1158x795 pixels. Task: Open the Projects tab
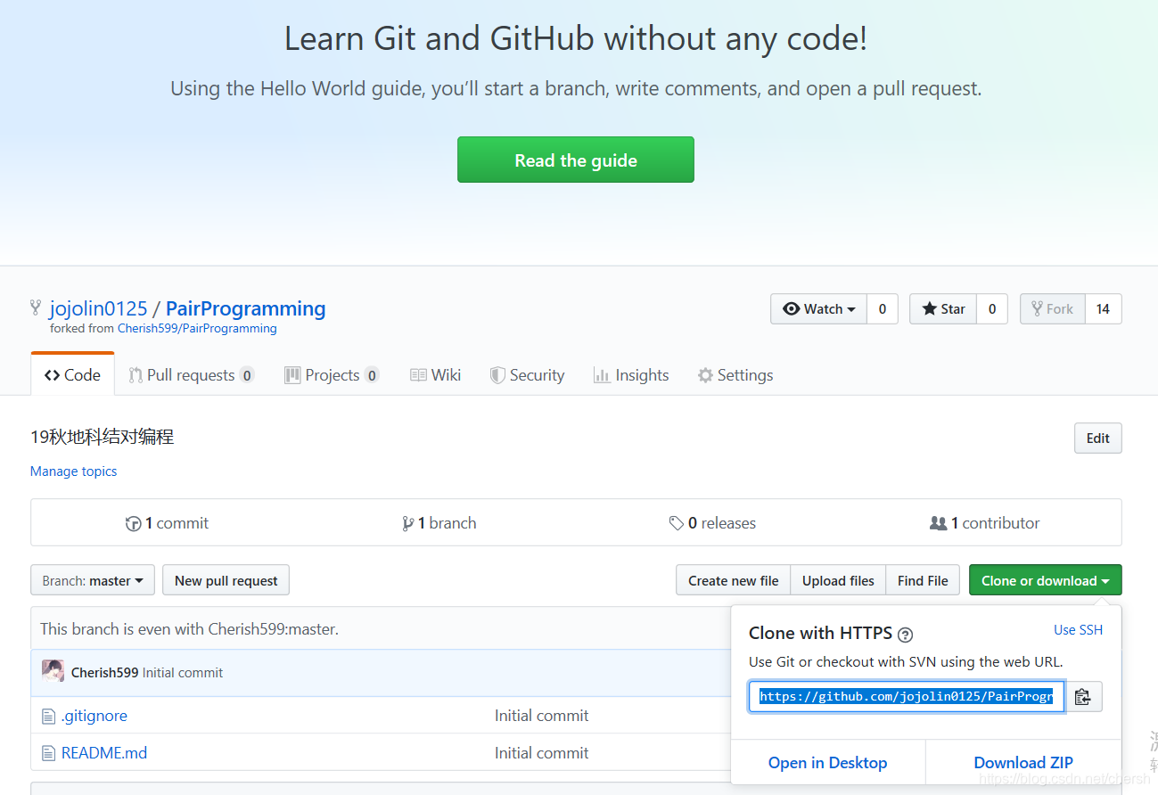[332, 375]
